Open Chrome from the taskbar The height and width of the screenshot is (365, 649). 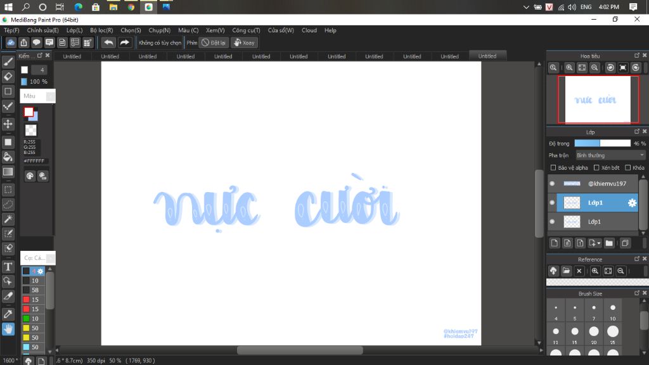click(x=131, y=7)
